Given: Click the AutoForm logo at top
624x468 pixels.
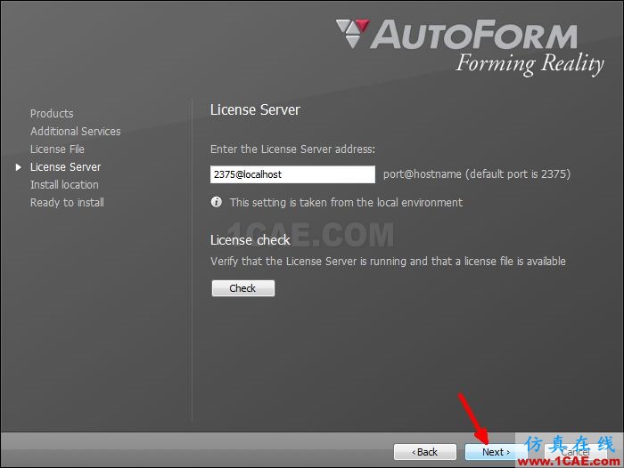Looking at the screenshot, I should [456, 35].
